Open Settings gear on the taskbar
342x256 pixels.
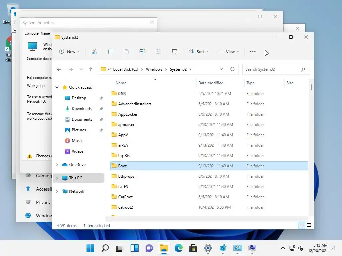[x=208, y=248]
